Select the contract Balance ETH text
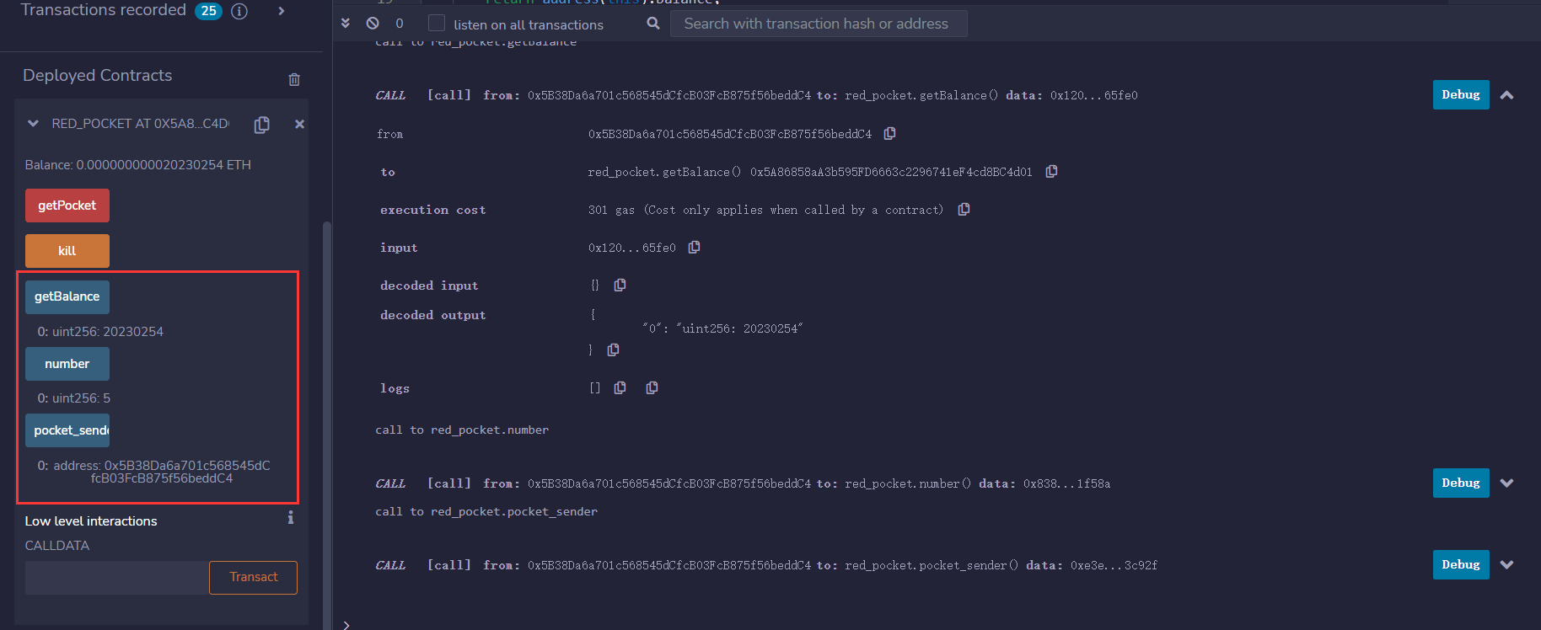This screenshot has width=1541, height=630. coord(137,165)
